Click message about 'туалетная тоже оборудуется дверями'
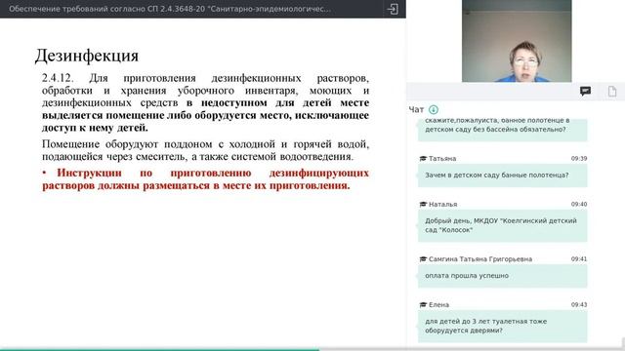 click(x=502, y=326)
